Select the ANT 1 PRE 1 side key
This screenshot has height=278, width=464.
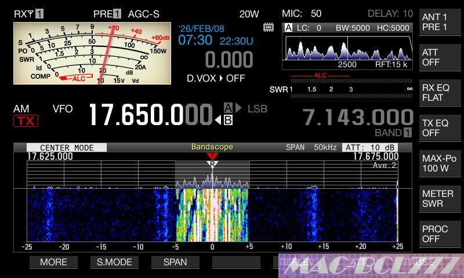point(440,22)
